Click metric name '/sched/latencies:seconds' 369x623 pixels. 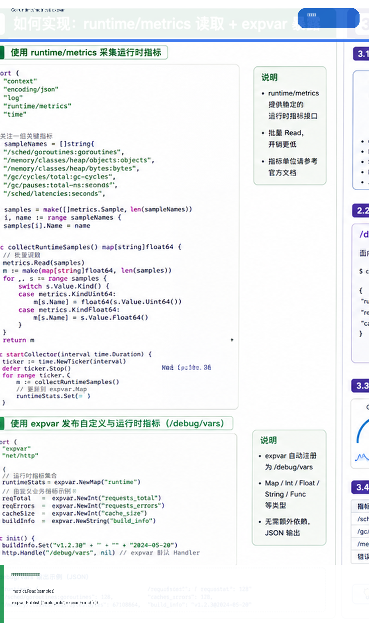(x=54, y=193)
